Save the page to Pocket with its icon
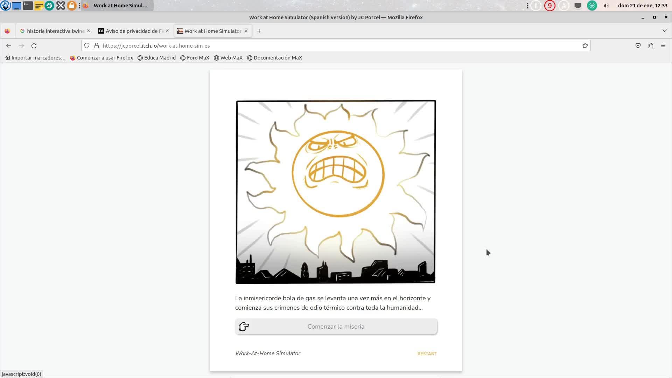This screenshot has height=378, width=672. pyautogui.click(x=638, y=46)
